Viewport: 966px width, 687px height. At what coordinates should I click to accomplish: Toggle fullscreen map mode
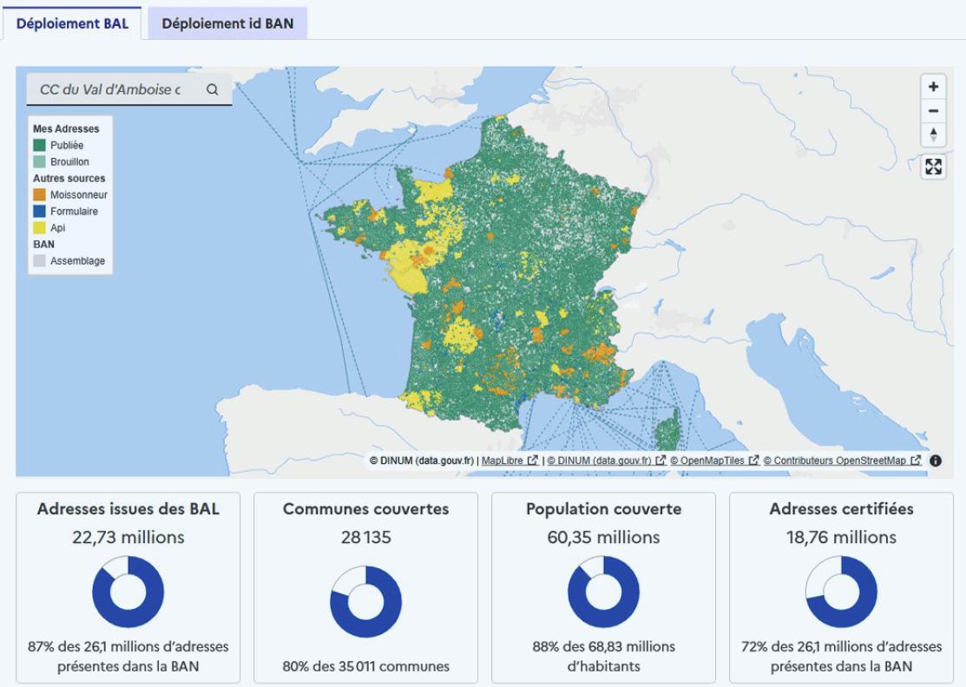[x=933, y=167]
